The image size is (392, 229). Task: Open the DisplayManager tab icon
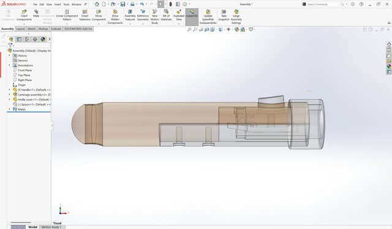point(43,39)
